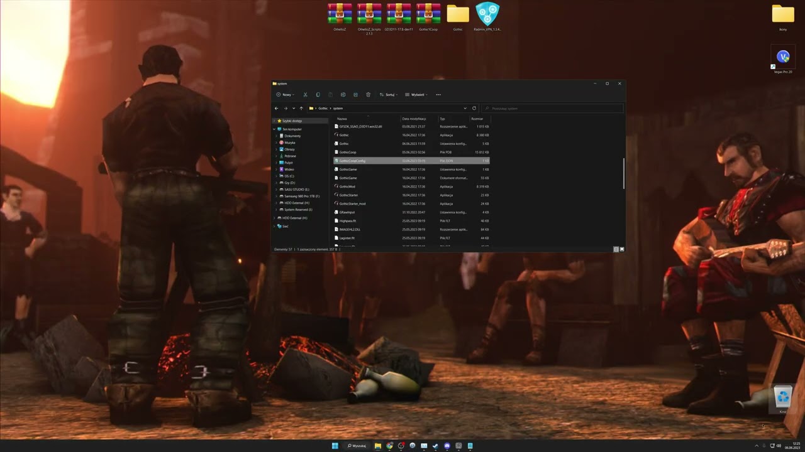Open the Sortuj (Sort) dropdown

tap(389, 95)
